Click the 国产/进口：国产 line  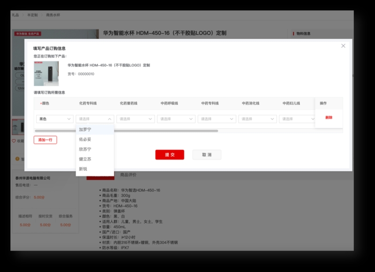tap(116, 232)
